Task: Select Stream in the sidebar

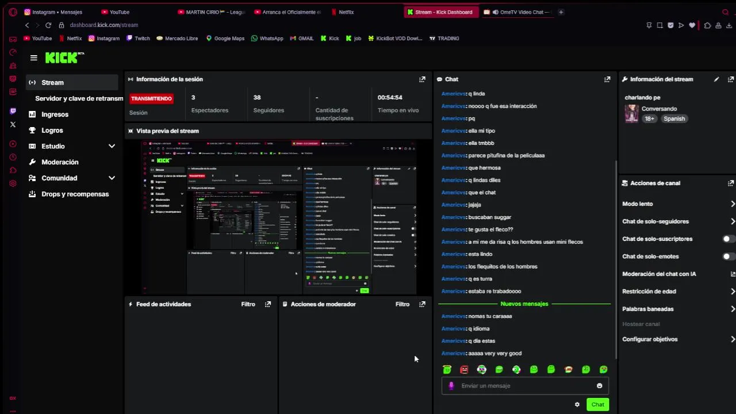Action: [x=72, y=83]
